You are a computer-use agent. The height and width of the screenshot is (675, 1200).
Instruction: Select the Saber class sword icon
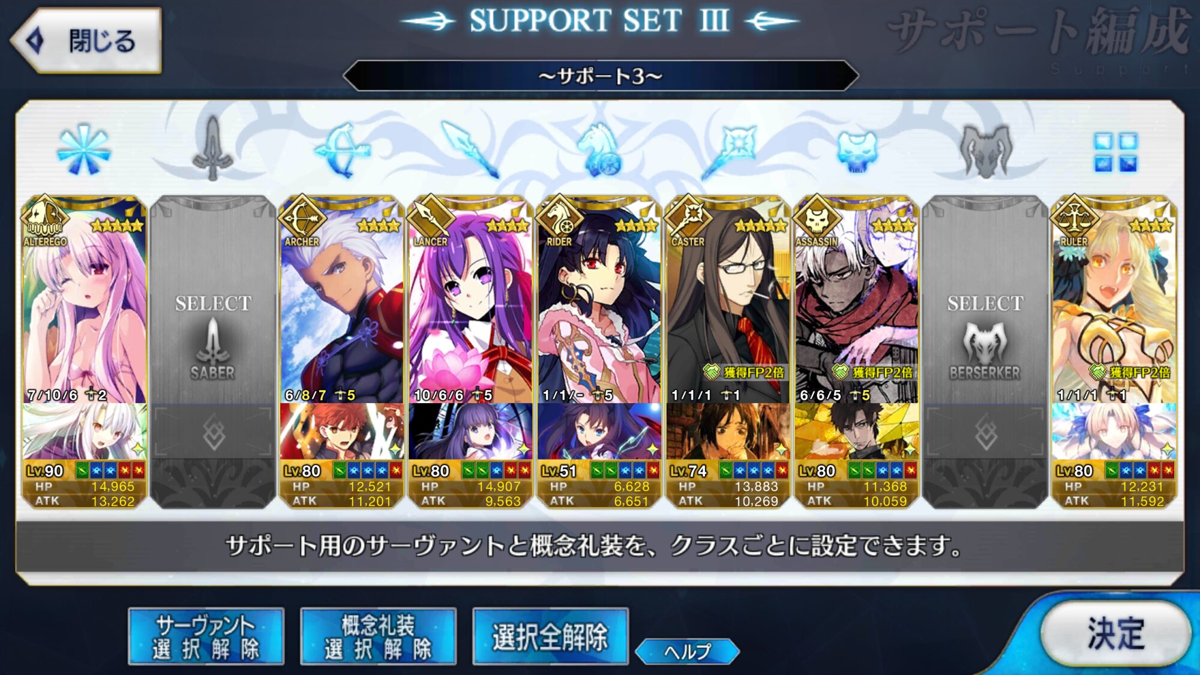tap(212, 148)
